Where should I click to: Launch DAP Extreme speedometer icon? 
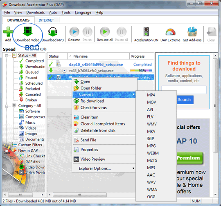pos(170,32)
